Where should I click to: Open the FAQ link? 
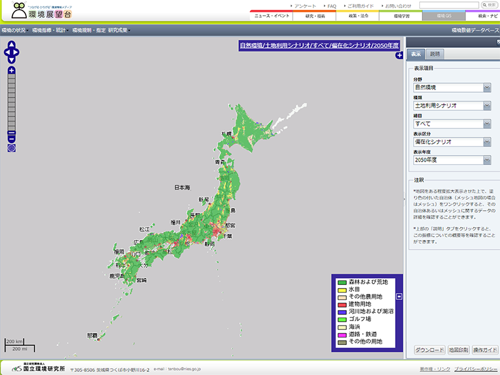click(331, 6)
